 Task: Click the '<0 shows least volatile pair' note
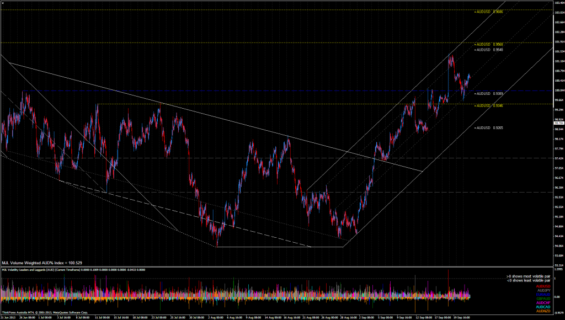(529, 280)
